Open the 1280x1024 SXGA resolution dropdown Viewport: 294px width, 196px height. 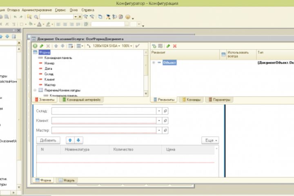(106, 46)
